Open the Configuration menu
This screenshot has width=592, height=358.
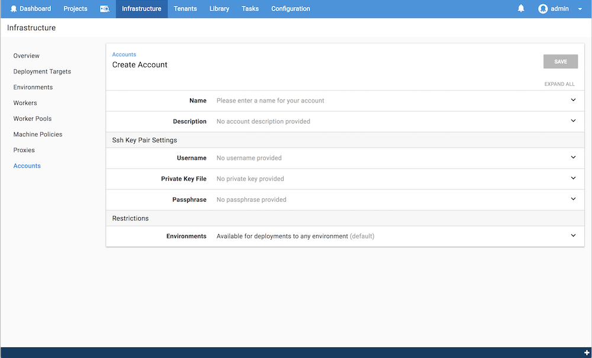pos(291,9)
